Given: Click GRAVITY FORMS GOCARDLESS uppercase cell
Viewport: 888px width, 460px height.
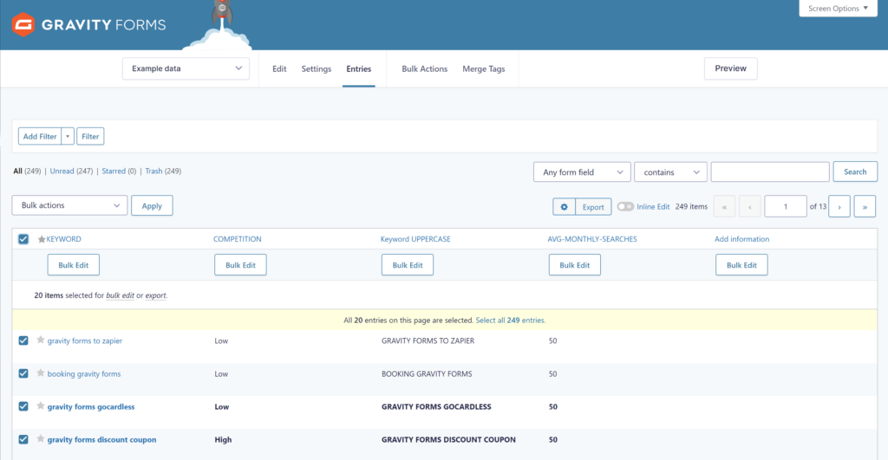Looking at the screenshot, I should [436, 406].
